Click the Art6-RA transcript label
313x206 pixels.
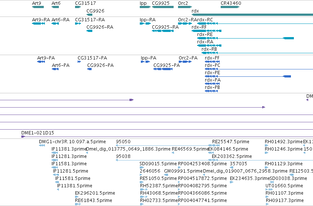60,20
